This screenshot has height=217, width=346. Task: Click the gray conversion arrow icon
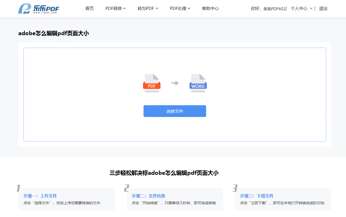(x=175, y=83)
